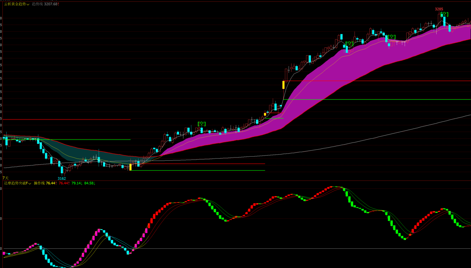Viewport: 471px width, 268px height.
Task: Click the 7天 period label
Action: 5,178
